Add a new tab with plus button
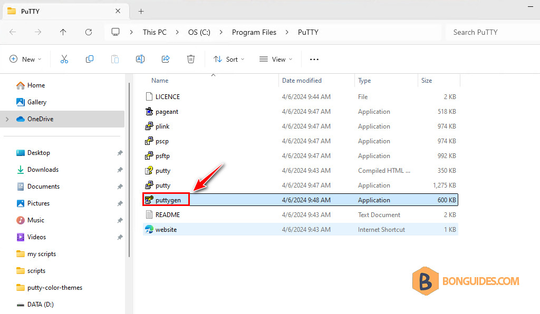 (x=141, y=12)
